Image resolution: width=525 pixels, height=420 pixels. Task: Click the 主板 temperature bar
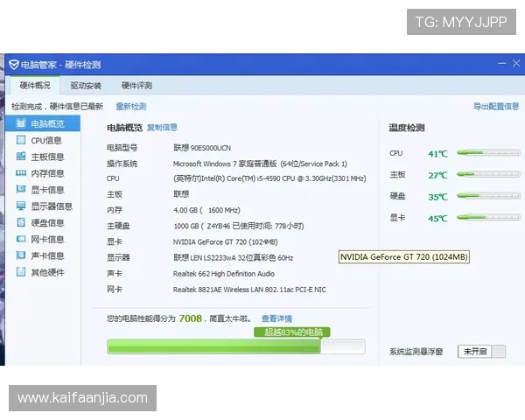(488, 174)
